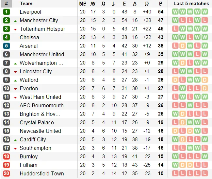Click the red down arrow beside Tottenham Hotspur
212x179 pixels.
[x=15, y=29]
